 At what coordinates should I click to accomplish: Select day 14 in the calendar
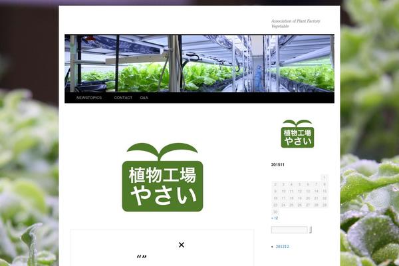[x=316, y=191]
